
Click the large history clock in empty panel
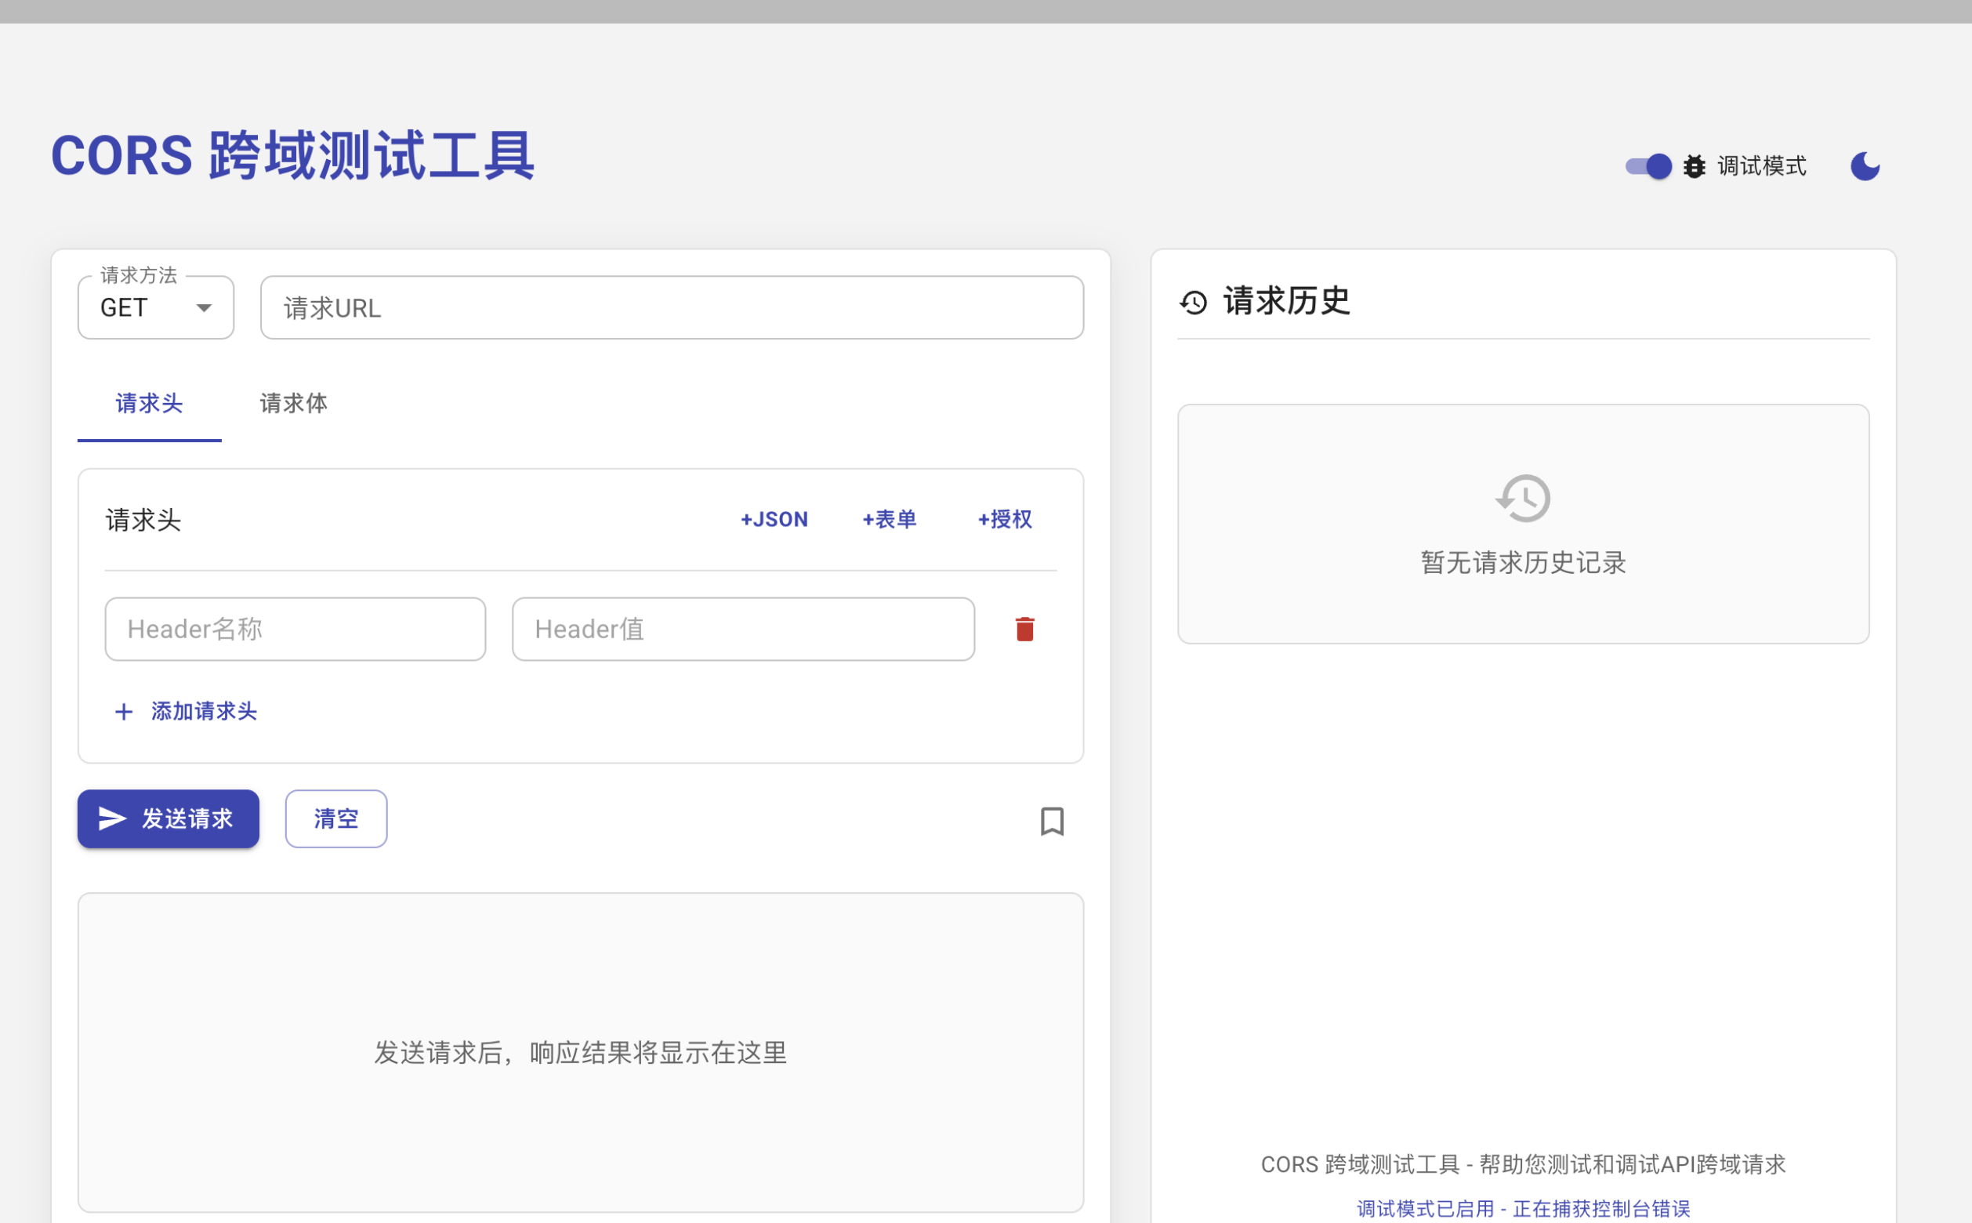1523,499
